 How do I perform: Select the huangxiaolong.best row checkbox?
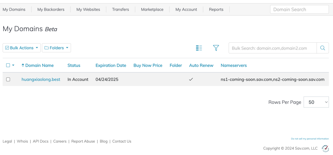click(8, 79)
